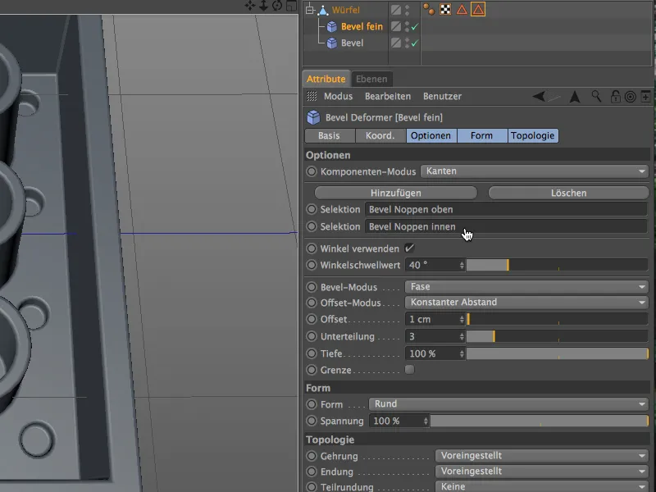Click the Löschen button
The height and width of the screenshot is (492, 656).
568,193
